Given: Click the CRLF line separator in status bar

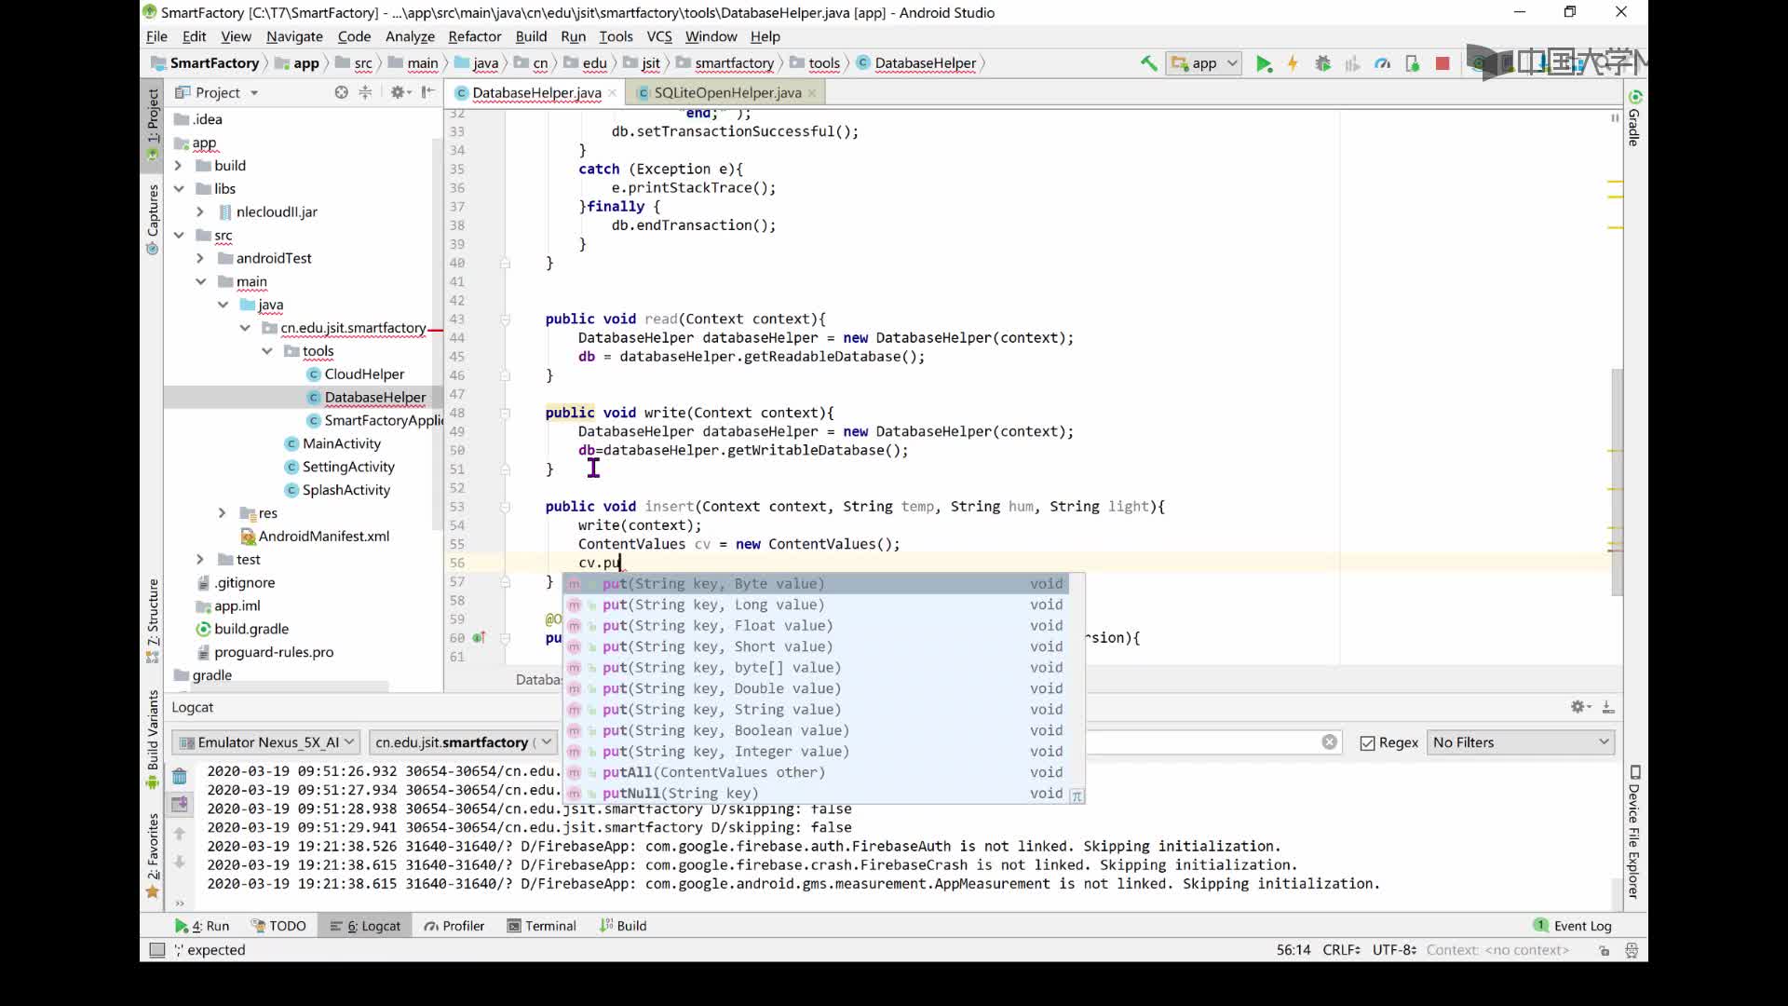Looking at the screenshot, I should (x=1341, y=950).
